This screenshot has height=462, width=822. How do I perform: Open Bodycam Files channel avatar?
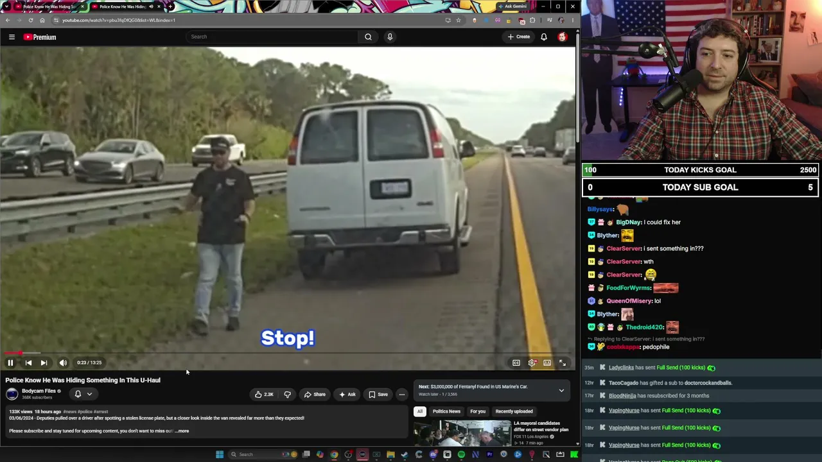pos(12,394)
